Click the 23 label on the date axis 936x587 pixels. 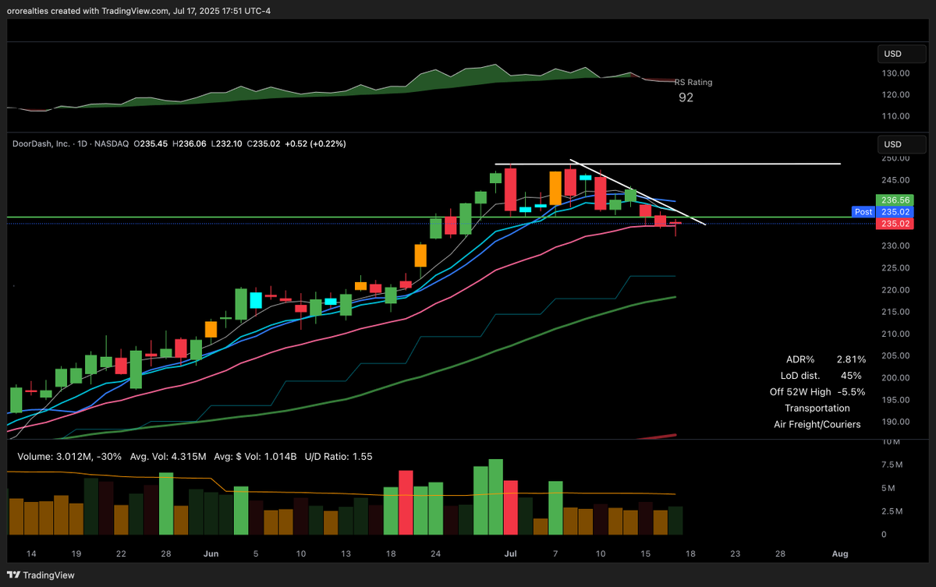[x=735, y=553]
